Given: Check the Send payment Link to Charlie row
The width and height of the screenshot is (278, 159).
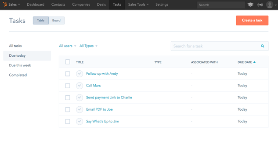Looking at the screenshot, I should [x=68, y=98].
